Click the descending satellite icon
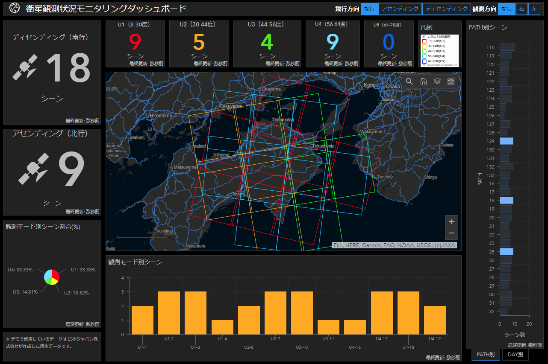 tap(25, 68)
